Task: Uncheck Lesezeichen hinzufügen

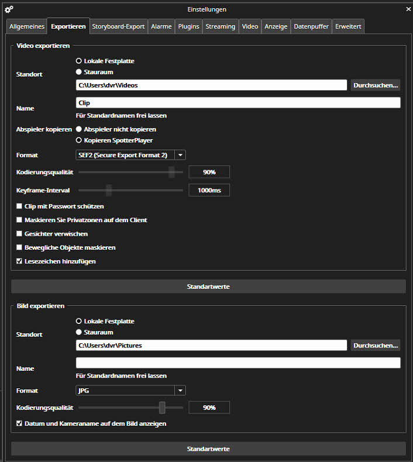Action: pos(20,261)
